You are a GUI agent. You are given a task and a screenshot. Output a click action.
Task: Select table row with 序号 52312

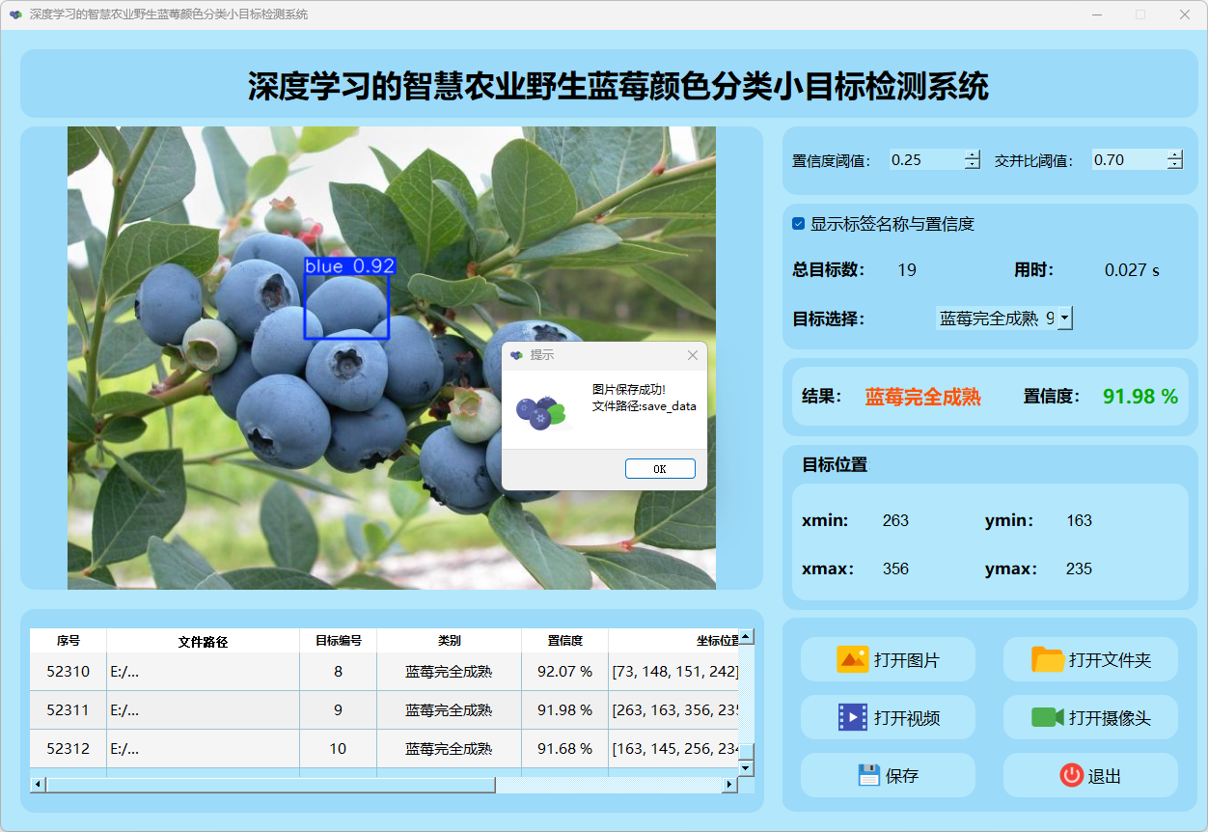384,749
